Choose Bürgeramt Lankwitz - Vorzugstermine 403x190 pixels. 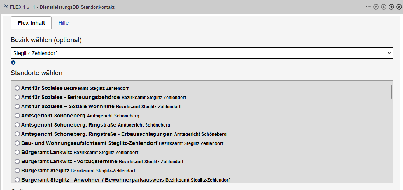coord(17,161)
